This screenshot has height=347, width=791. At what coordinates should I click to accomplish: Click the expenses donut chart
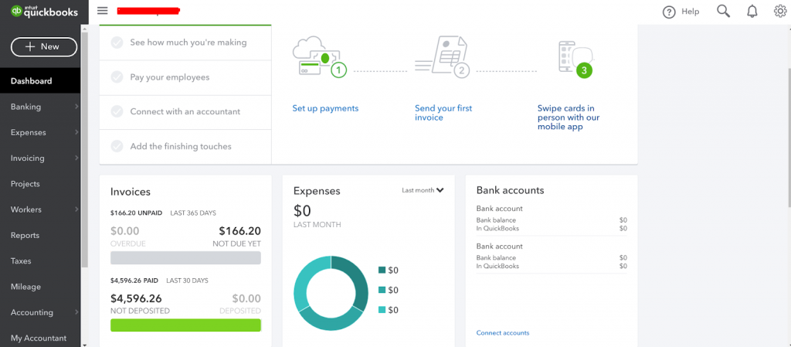pos(331,293)
